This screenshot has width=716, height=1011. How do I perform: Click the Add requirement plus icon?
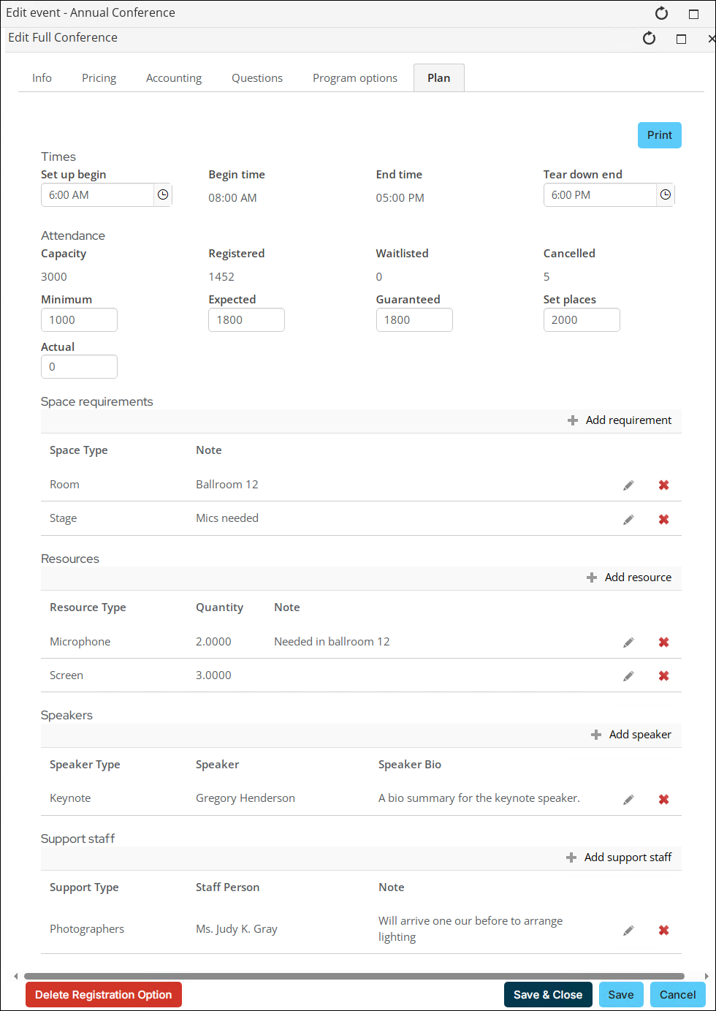(573, 420)
